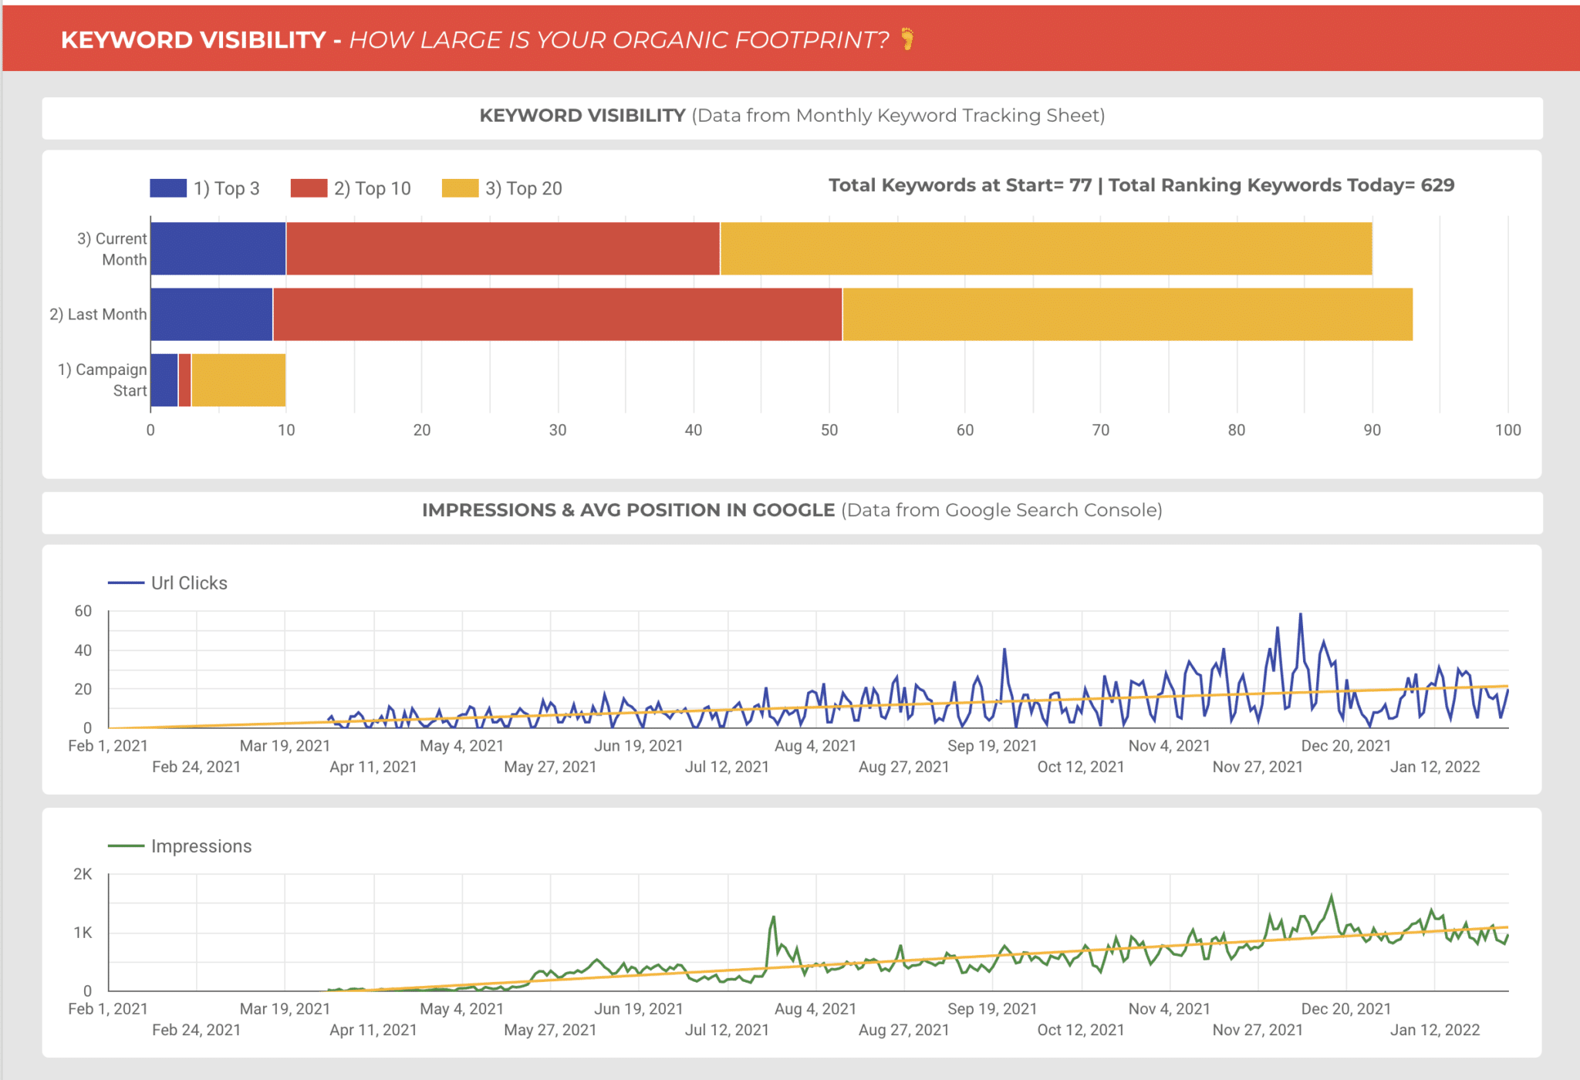
Task: Click the 'KEYWORD VISIBILITY (Data from Monthly Keyword Tracking Sheet)' heading
Action: pyautogui.click(x=792, y=116)
